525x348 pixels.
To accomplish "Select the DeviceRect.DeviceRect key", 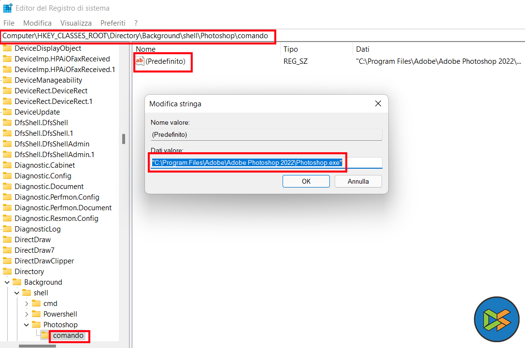I will point(51,91).
